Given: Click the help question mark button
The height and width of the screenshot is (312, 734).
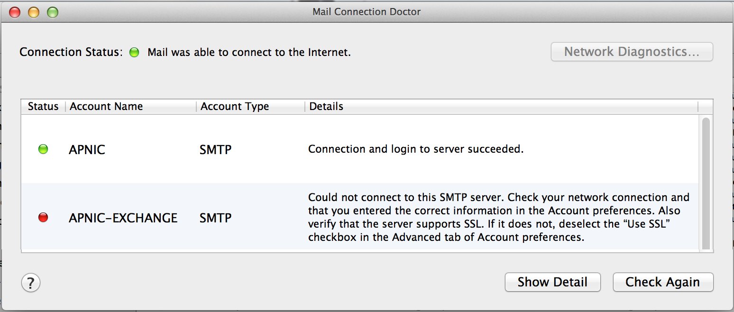Looking at the screenshot, I should click(x=31, y=283).
